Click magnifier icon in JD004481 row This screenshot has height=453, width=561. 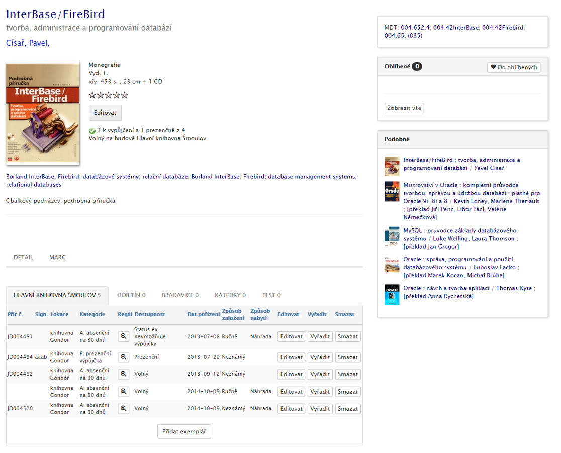click(124, 336)
